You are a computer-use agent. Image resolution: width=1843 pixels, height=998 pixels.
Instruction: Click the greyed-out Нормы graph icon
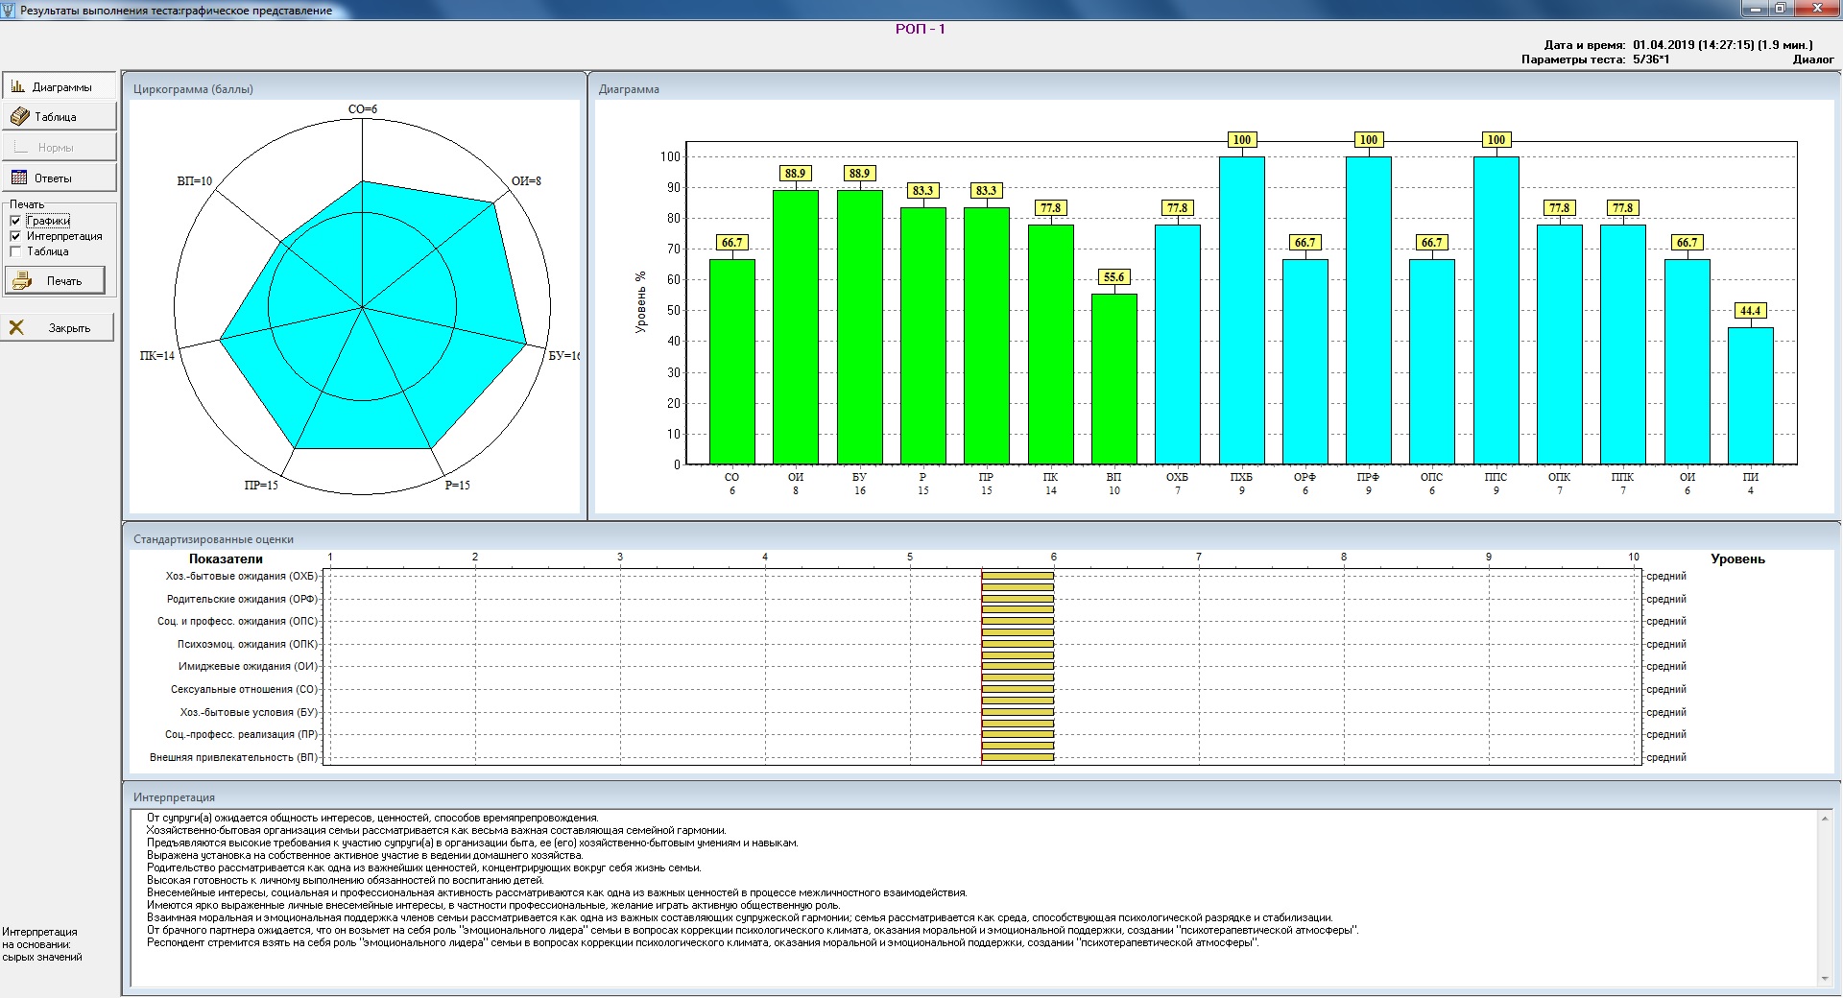click(19, 148)
